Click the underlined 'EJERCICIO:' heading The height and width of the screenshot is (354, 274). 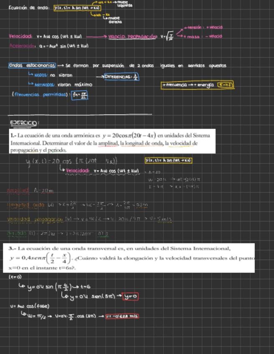[x=25, y=123]
